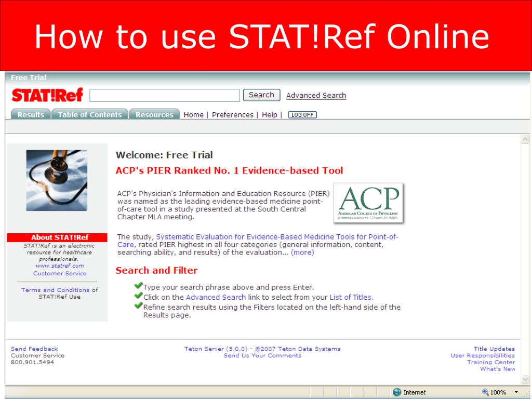Open Customer Service link in sidebar
Screen dimensions: 532x399
click(x=60, y=273)
